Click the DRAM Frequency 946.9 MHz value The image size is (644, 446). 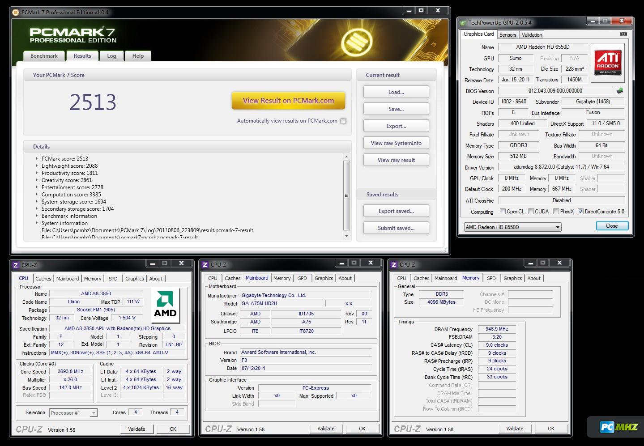coord(497,329)
